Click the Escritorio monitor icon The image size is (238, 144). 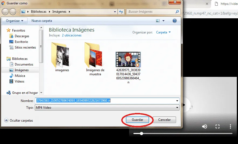point(11,42)
